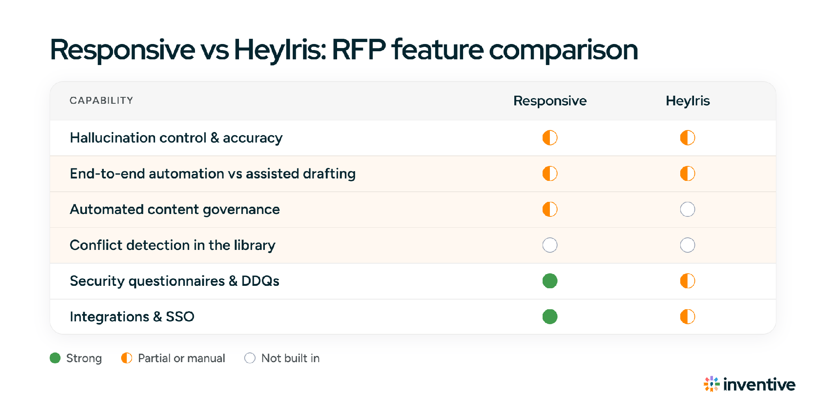Select 'Hallucination control & accuracy' row label
Screen dimensions: 826x413
pyautogui.click(x=176, y=138)
